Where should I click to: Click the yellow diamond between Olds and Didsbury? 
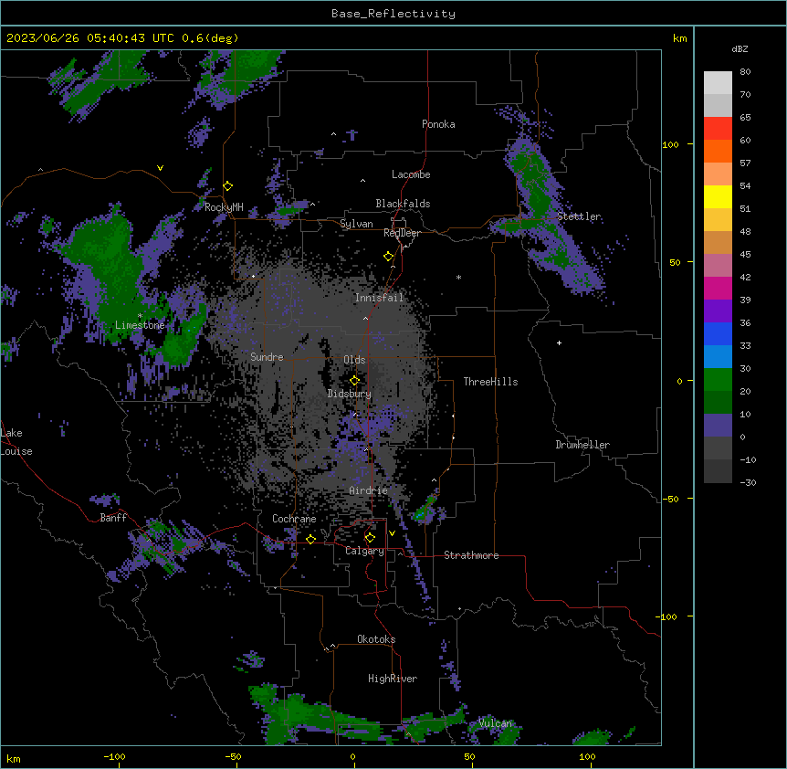[354, 381]
